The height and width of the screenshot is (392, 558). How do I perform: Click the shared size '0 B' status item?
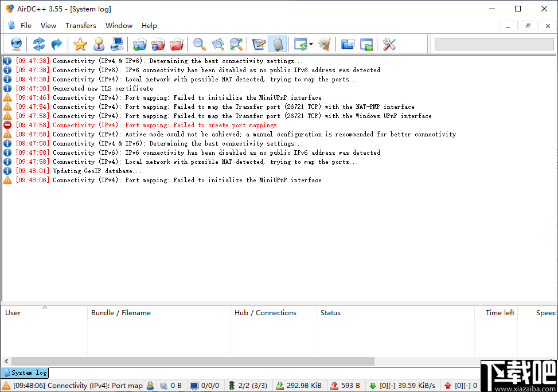pos(171,386)
